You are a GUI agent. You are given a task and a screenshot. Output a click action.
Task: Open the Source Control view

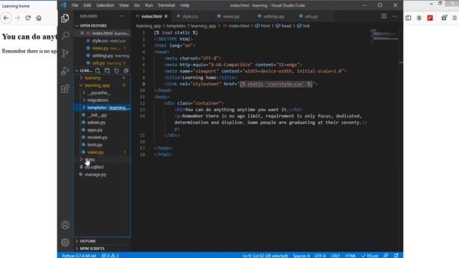click(x=65, y=53)
